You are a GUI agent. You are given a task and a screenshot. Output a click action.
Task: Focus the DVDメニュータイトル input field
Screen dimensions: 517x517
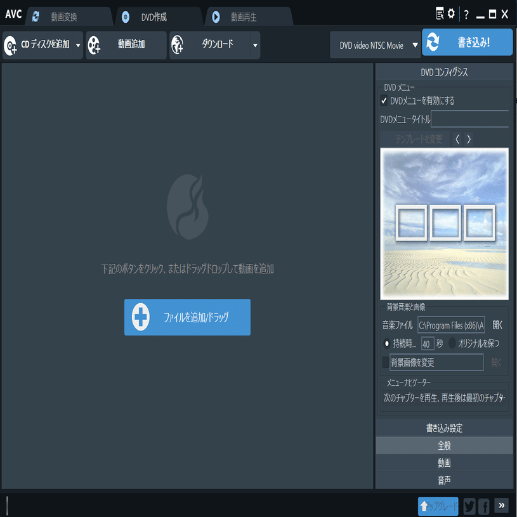click(x=469, y=119)
